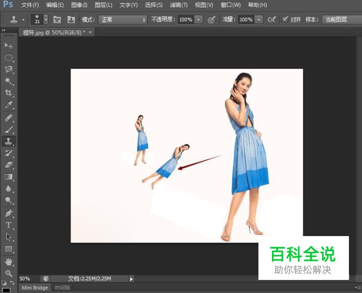Select the Rectangle shape tool

tap(8, 249)
